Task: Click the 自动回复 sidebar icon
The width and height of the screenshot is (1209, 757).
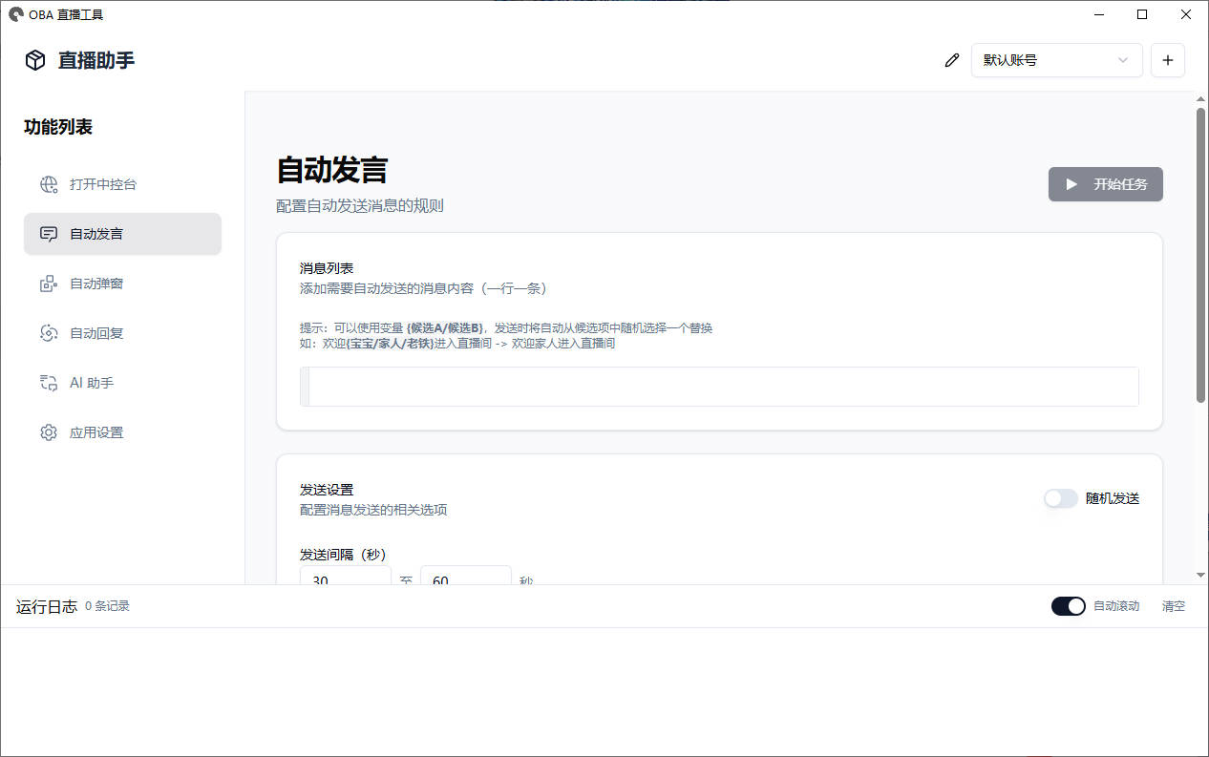Action: tap(49, 333)
